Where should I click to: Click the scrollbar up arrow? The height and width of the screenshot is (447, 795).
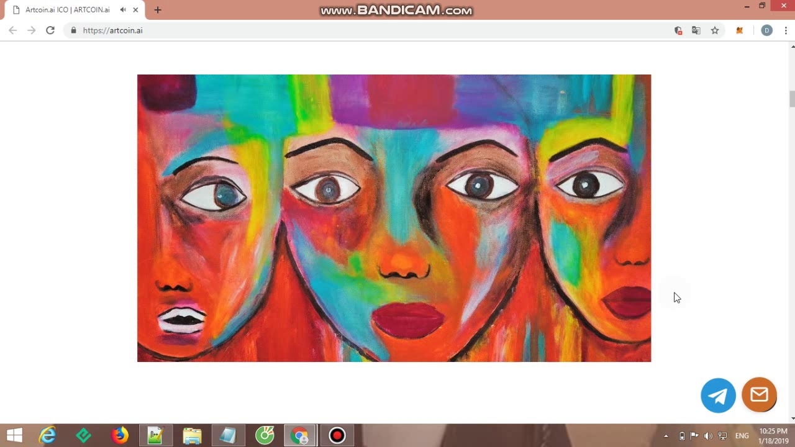point(792,46)
